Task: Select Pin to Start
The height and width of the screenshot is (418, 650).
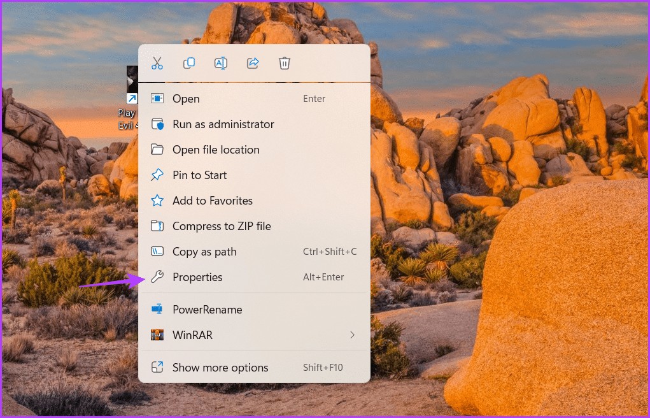Action: pyautogui.click(x=254, y=175)
